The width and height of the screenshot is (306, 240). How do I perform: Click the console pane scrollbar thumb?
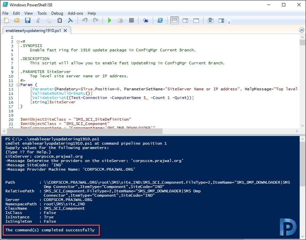pos(302,164)
